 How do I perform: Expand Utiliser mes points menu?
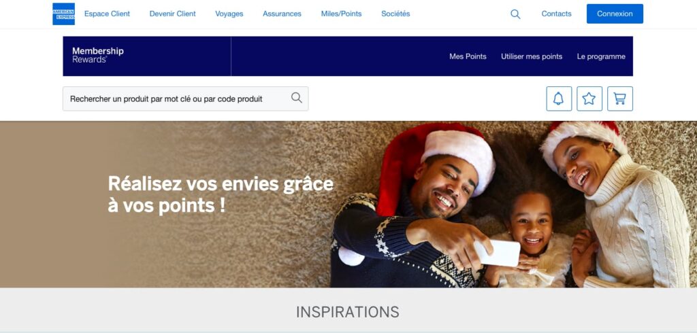coord(532,56)
